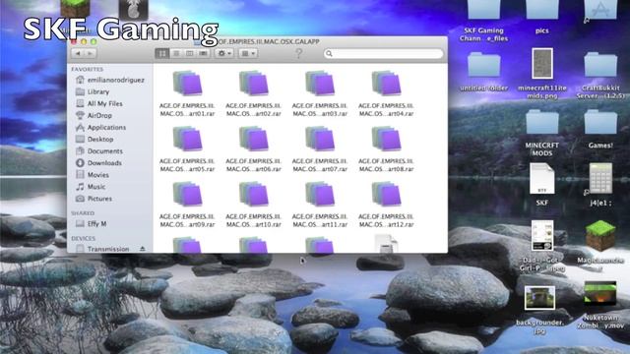Switch Finder to icon view
630x354 pixels.
[162, 53]
